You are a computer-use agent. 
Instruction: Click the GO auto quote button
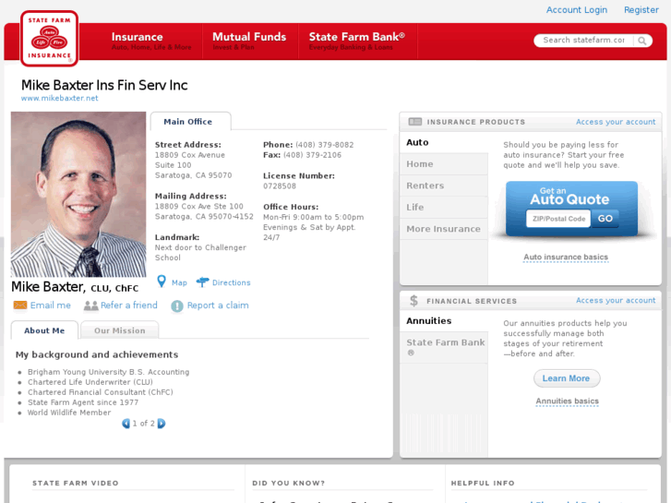tap(605, 219)
